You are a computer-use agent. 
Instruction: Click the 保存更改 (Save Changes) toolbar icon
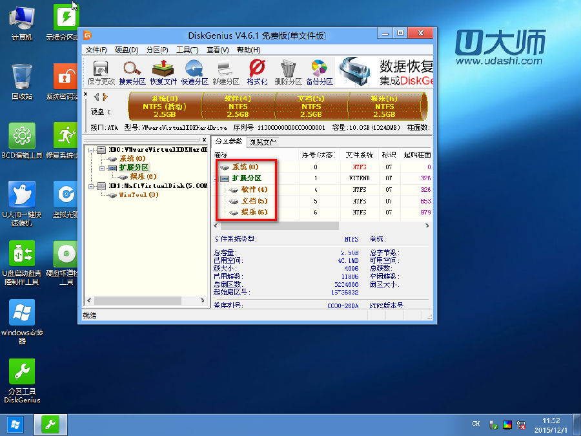click(101, 72)
